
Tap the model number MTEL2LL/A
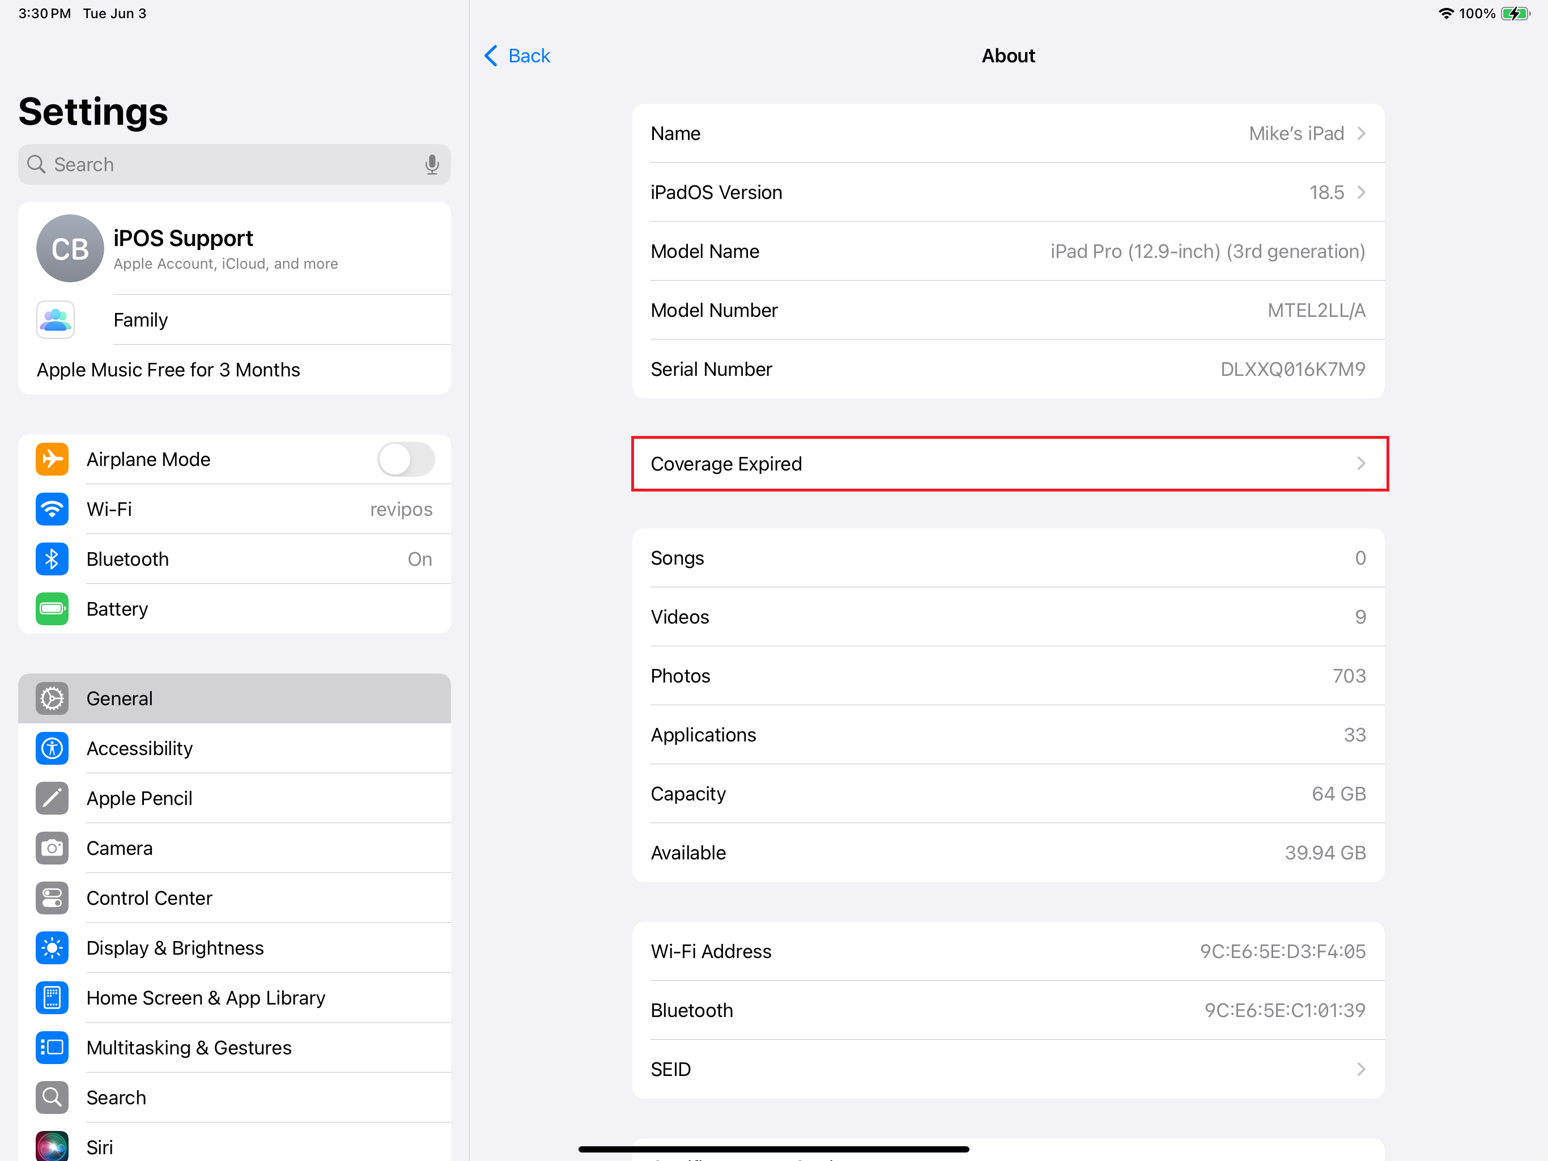click(x=1316, y=310)
